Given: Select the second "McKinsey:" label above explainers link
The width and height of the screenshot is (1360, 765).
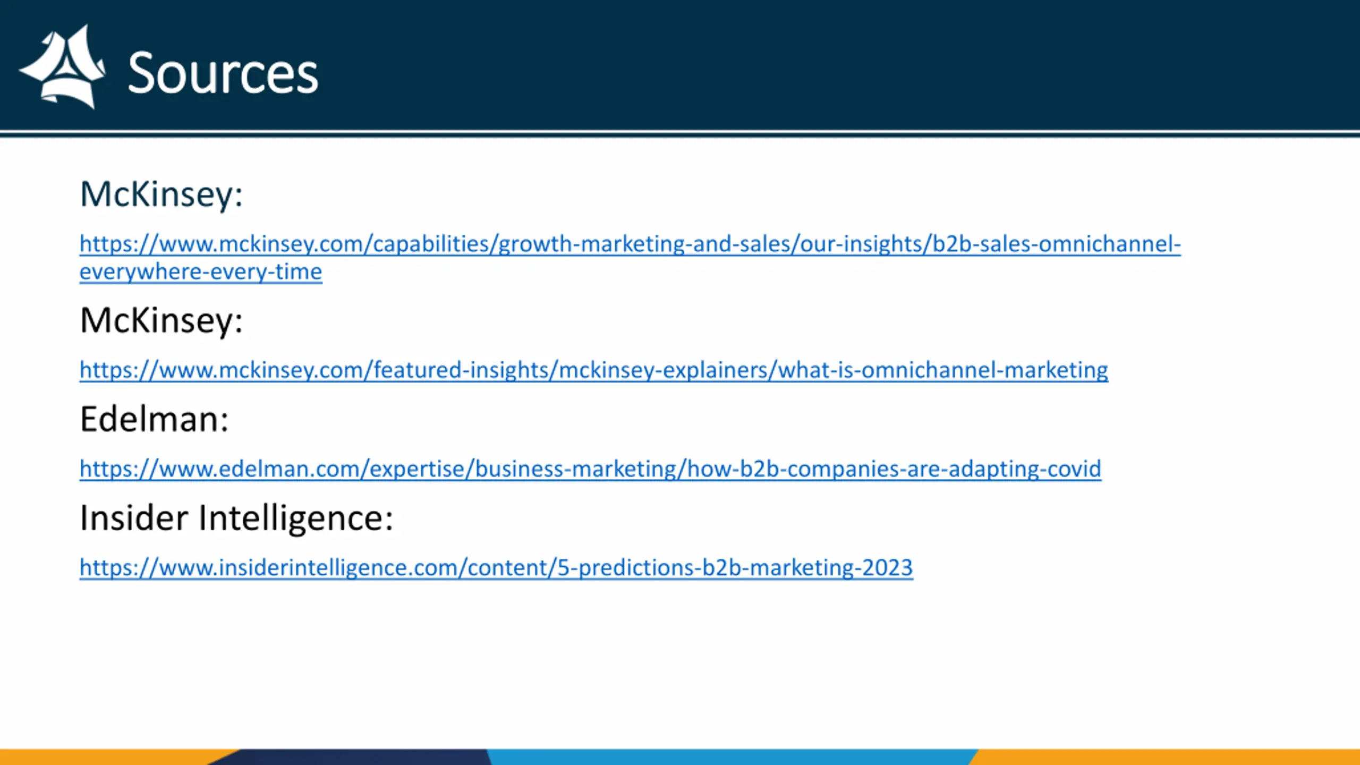Looking at the screenshot, I should click(161, 320).
